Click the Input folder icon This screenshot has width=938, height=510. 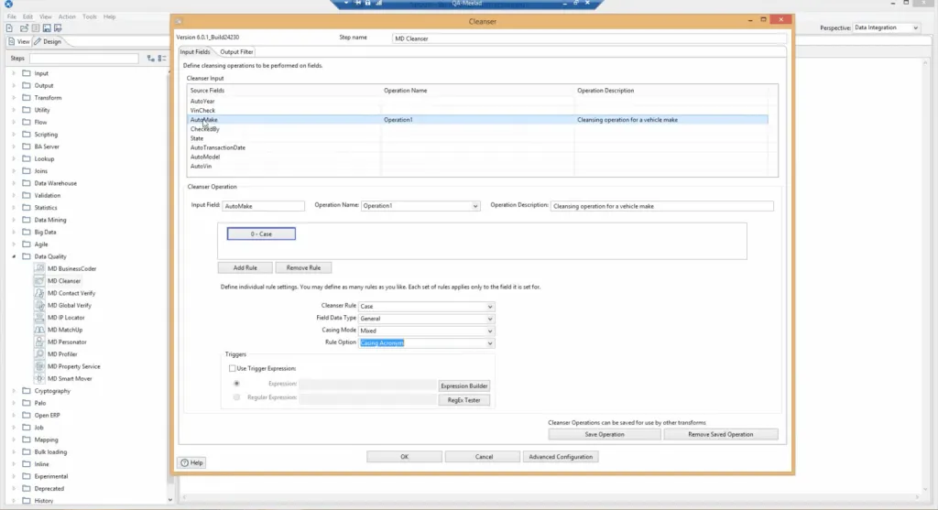coord(27,73)
